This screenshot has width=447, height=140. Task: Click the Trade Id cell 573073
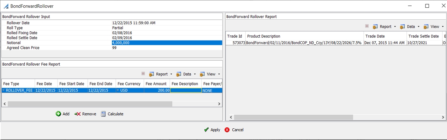coord(236,42)
